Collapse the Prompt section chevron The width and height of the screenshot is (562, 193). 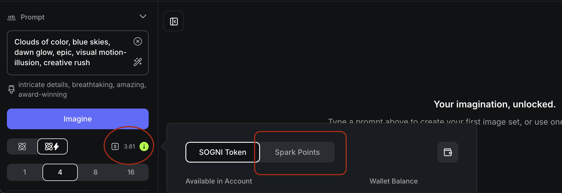click(143, 17)
